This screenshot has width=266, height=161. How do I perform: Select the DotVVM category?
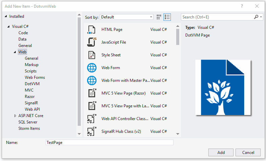point(32,84)
